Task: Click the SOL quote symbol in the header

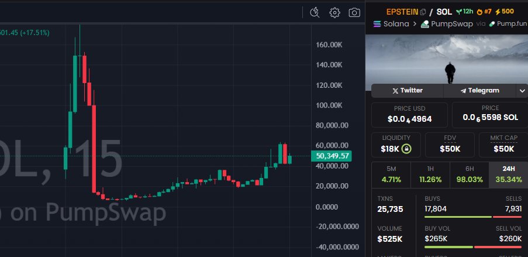Action: (x=444, y=12)
